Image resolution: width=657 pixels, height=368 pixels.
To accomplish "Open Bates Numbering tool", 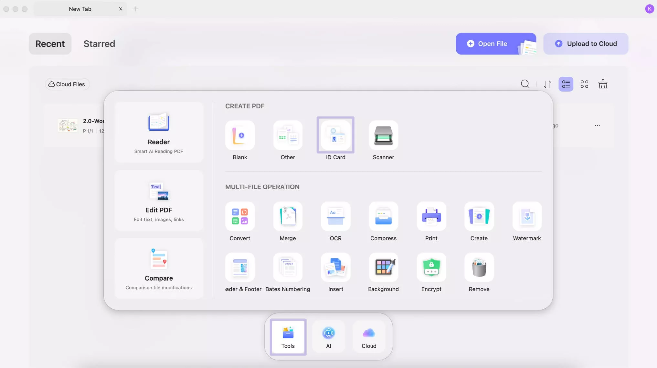I will pyautogui.click(x=288, y=267).
